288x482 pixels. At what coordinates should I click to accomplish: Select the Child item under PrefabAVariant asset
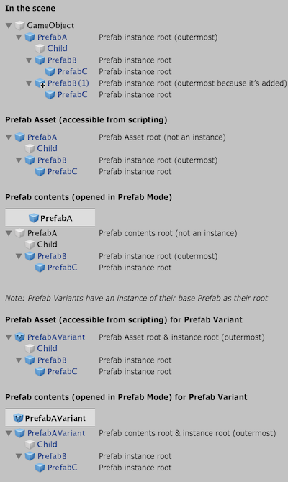pos(47,349)
